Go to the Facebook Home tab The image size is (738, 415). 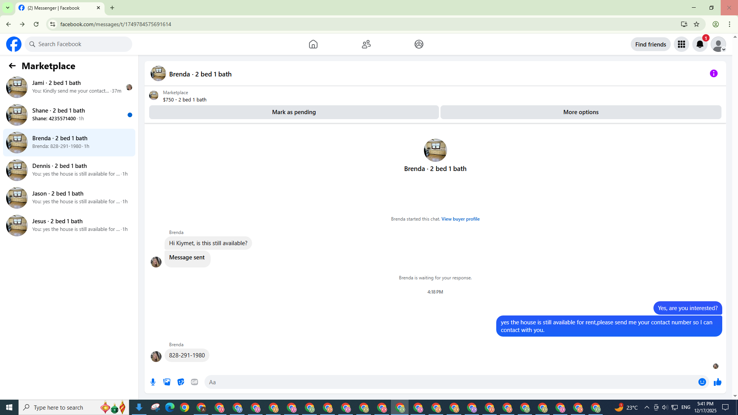(x=313, y=44)
